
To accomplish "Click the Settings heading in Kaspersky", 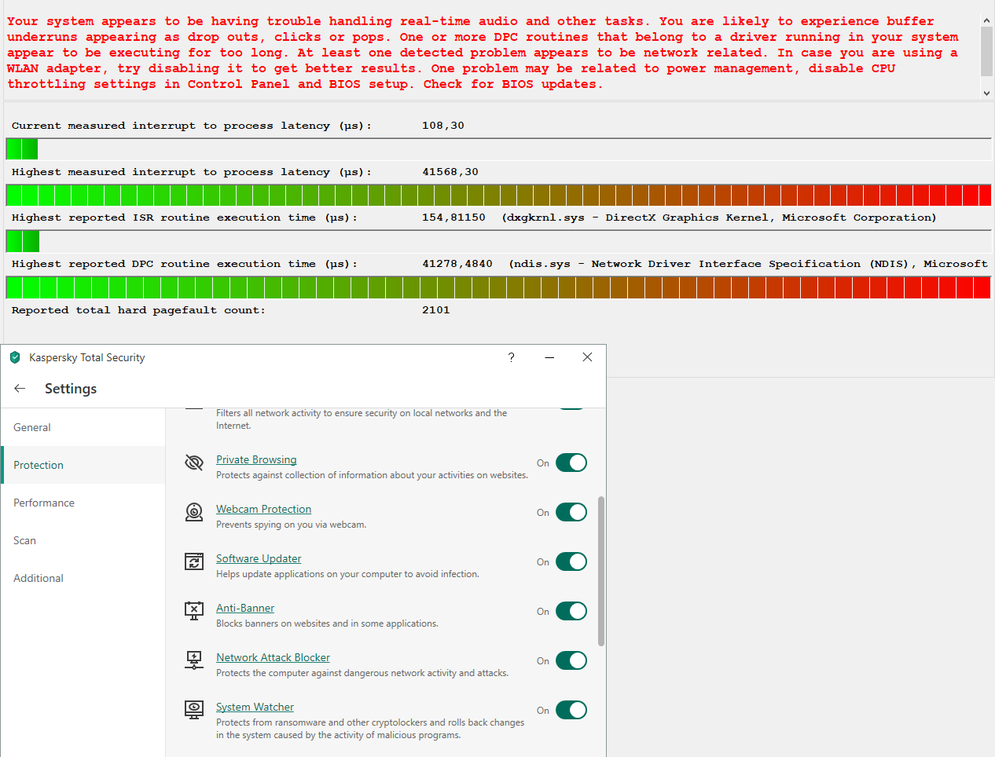I will point(71,389).
